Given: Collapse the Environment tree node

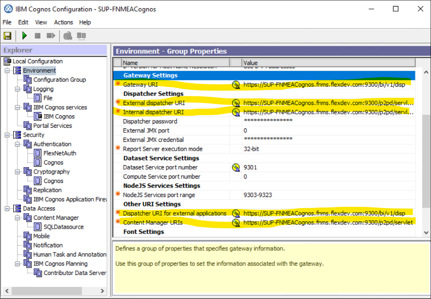Looking at the screenshot, I should click(7, 70).
